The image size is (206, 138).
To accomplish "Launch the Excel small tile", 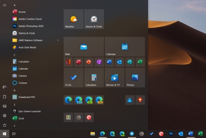I will 140,62.
